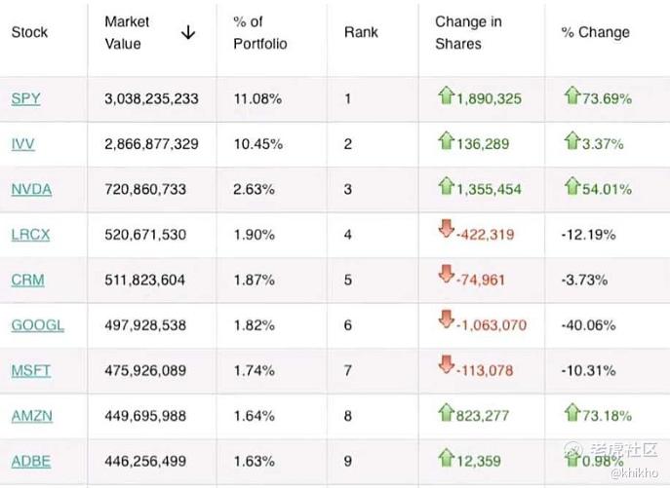Open the GOOGL ticker link
The image size is (670, 488).
37,325
